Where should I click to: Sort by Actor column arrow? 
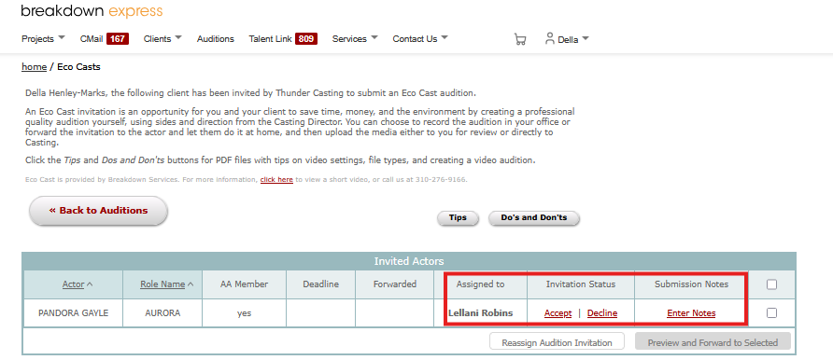(x=90, y=284)
